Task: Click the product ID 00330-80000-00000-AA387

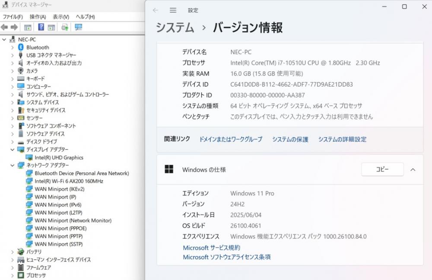Action: pyautogui.click(x=267, y=95)
